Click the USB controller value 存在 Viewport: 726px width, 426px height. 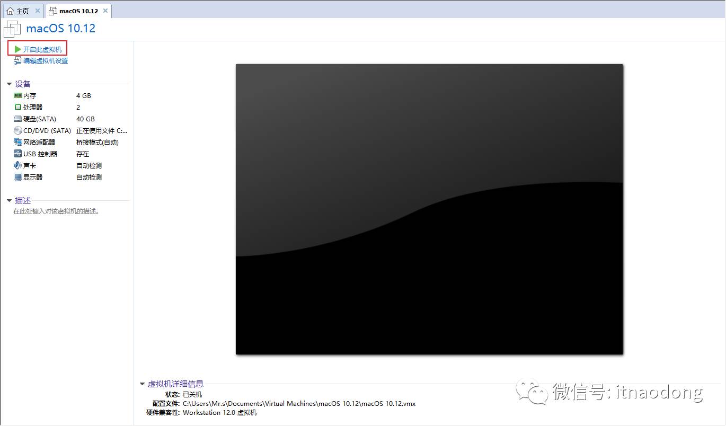[83, 154]
